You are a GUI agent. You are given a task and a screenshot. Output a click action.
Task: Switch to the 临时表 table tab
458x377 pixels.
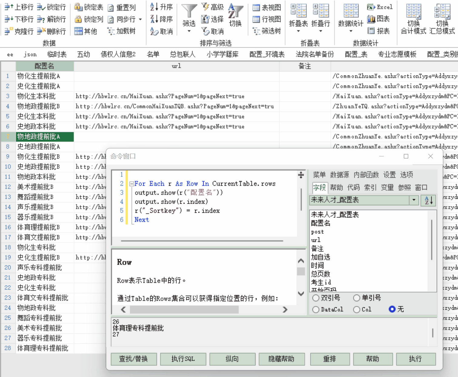point(57,54)
